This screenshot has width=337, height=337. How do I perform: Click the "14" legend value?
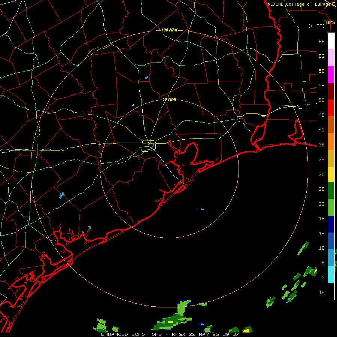pyautogui.click(x=322, y=233)
